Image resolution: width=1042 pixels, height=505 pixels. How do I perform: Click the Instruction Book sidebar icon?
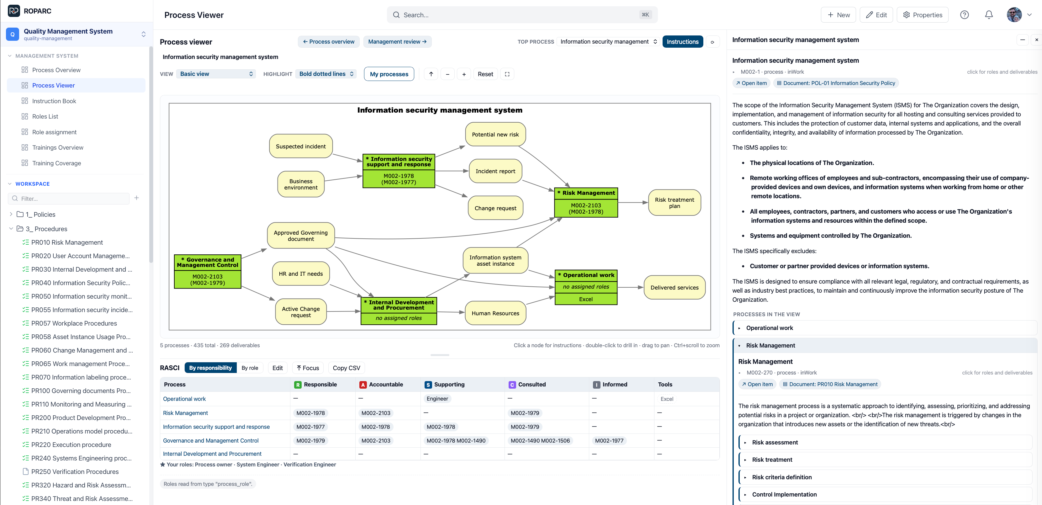pyautogui.click(x=25, y=101)
